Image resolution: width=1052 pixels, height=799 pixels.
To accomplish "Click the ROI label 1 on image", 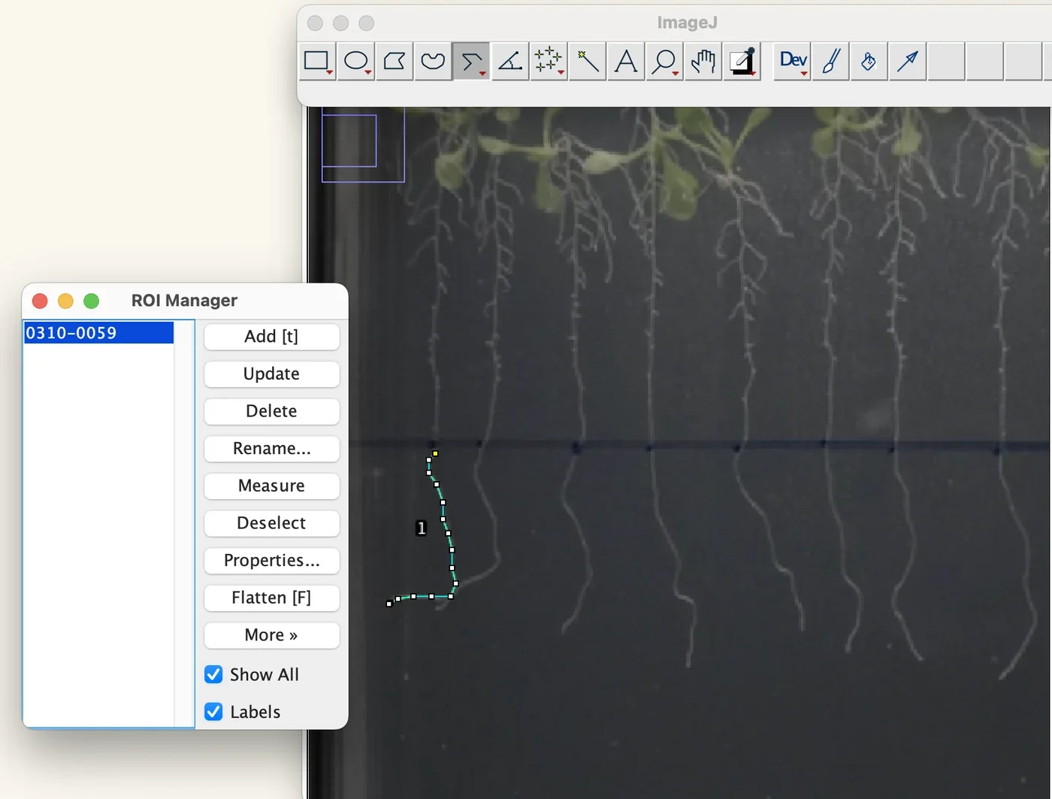I will click(421, 528).
